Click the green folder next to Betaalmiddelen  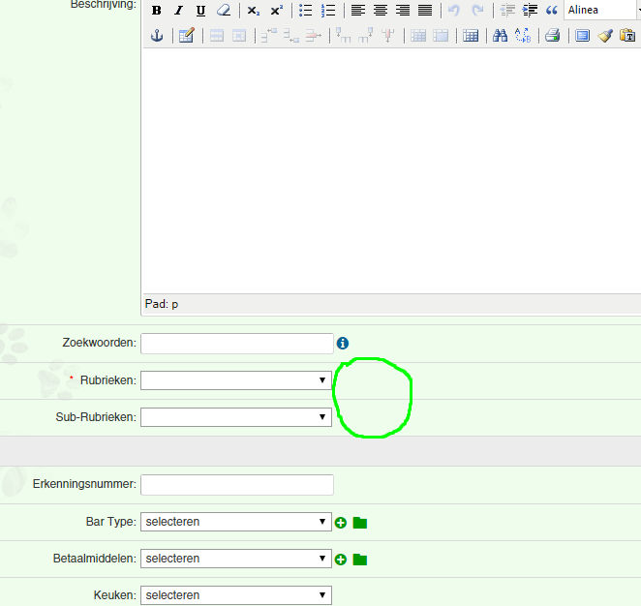tap(360, 560)
